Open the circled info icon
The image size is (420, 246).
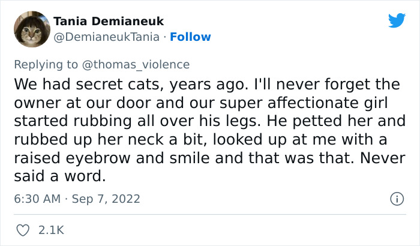(395, 198)
